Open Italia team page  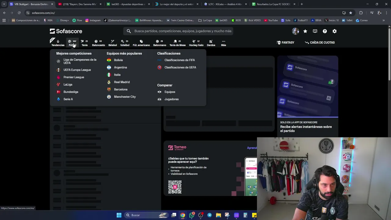pyautogui.click(x=114, y=75)
